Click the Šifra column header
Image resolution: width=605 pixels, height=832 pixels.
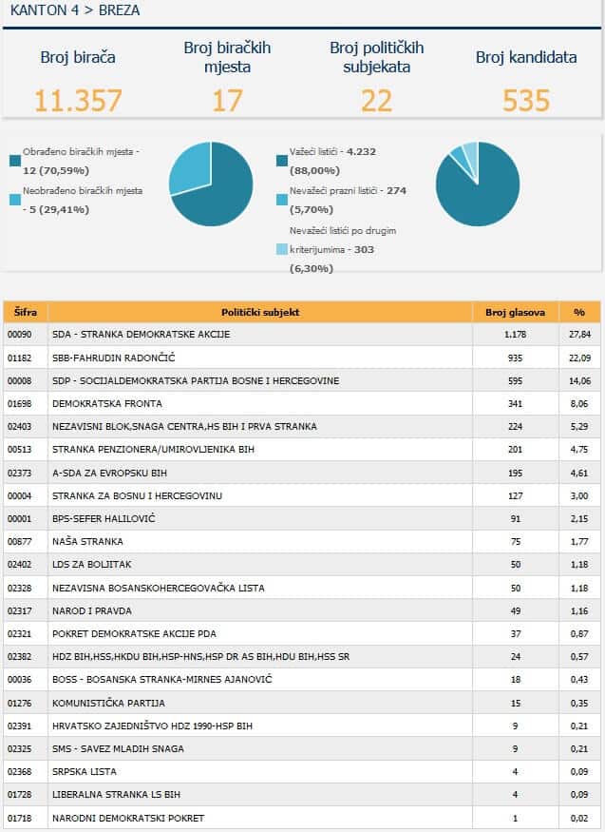[x=25, y=312]
